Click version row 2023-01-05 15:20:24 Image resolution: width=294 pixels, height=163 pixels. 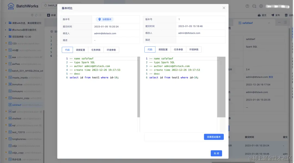click(257, 145)
